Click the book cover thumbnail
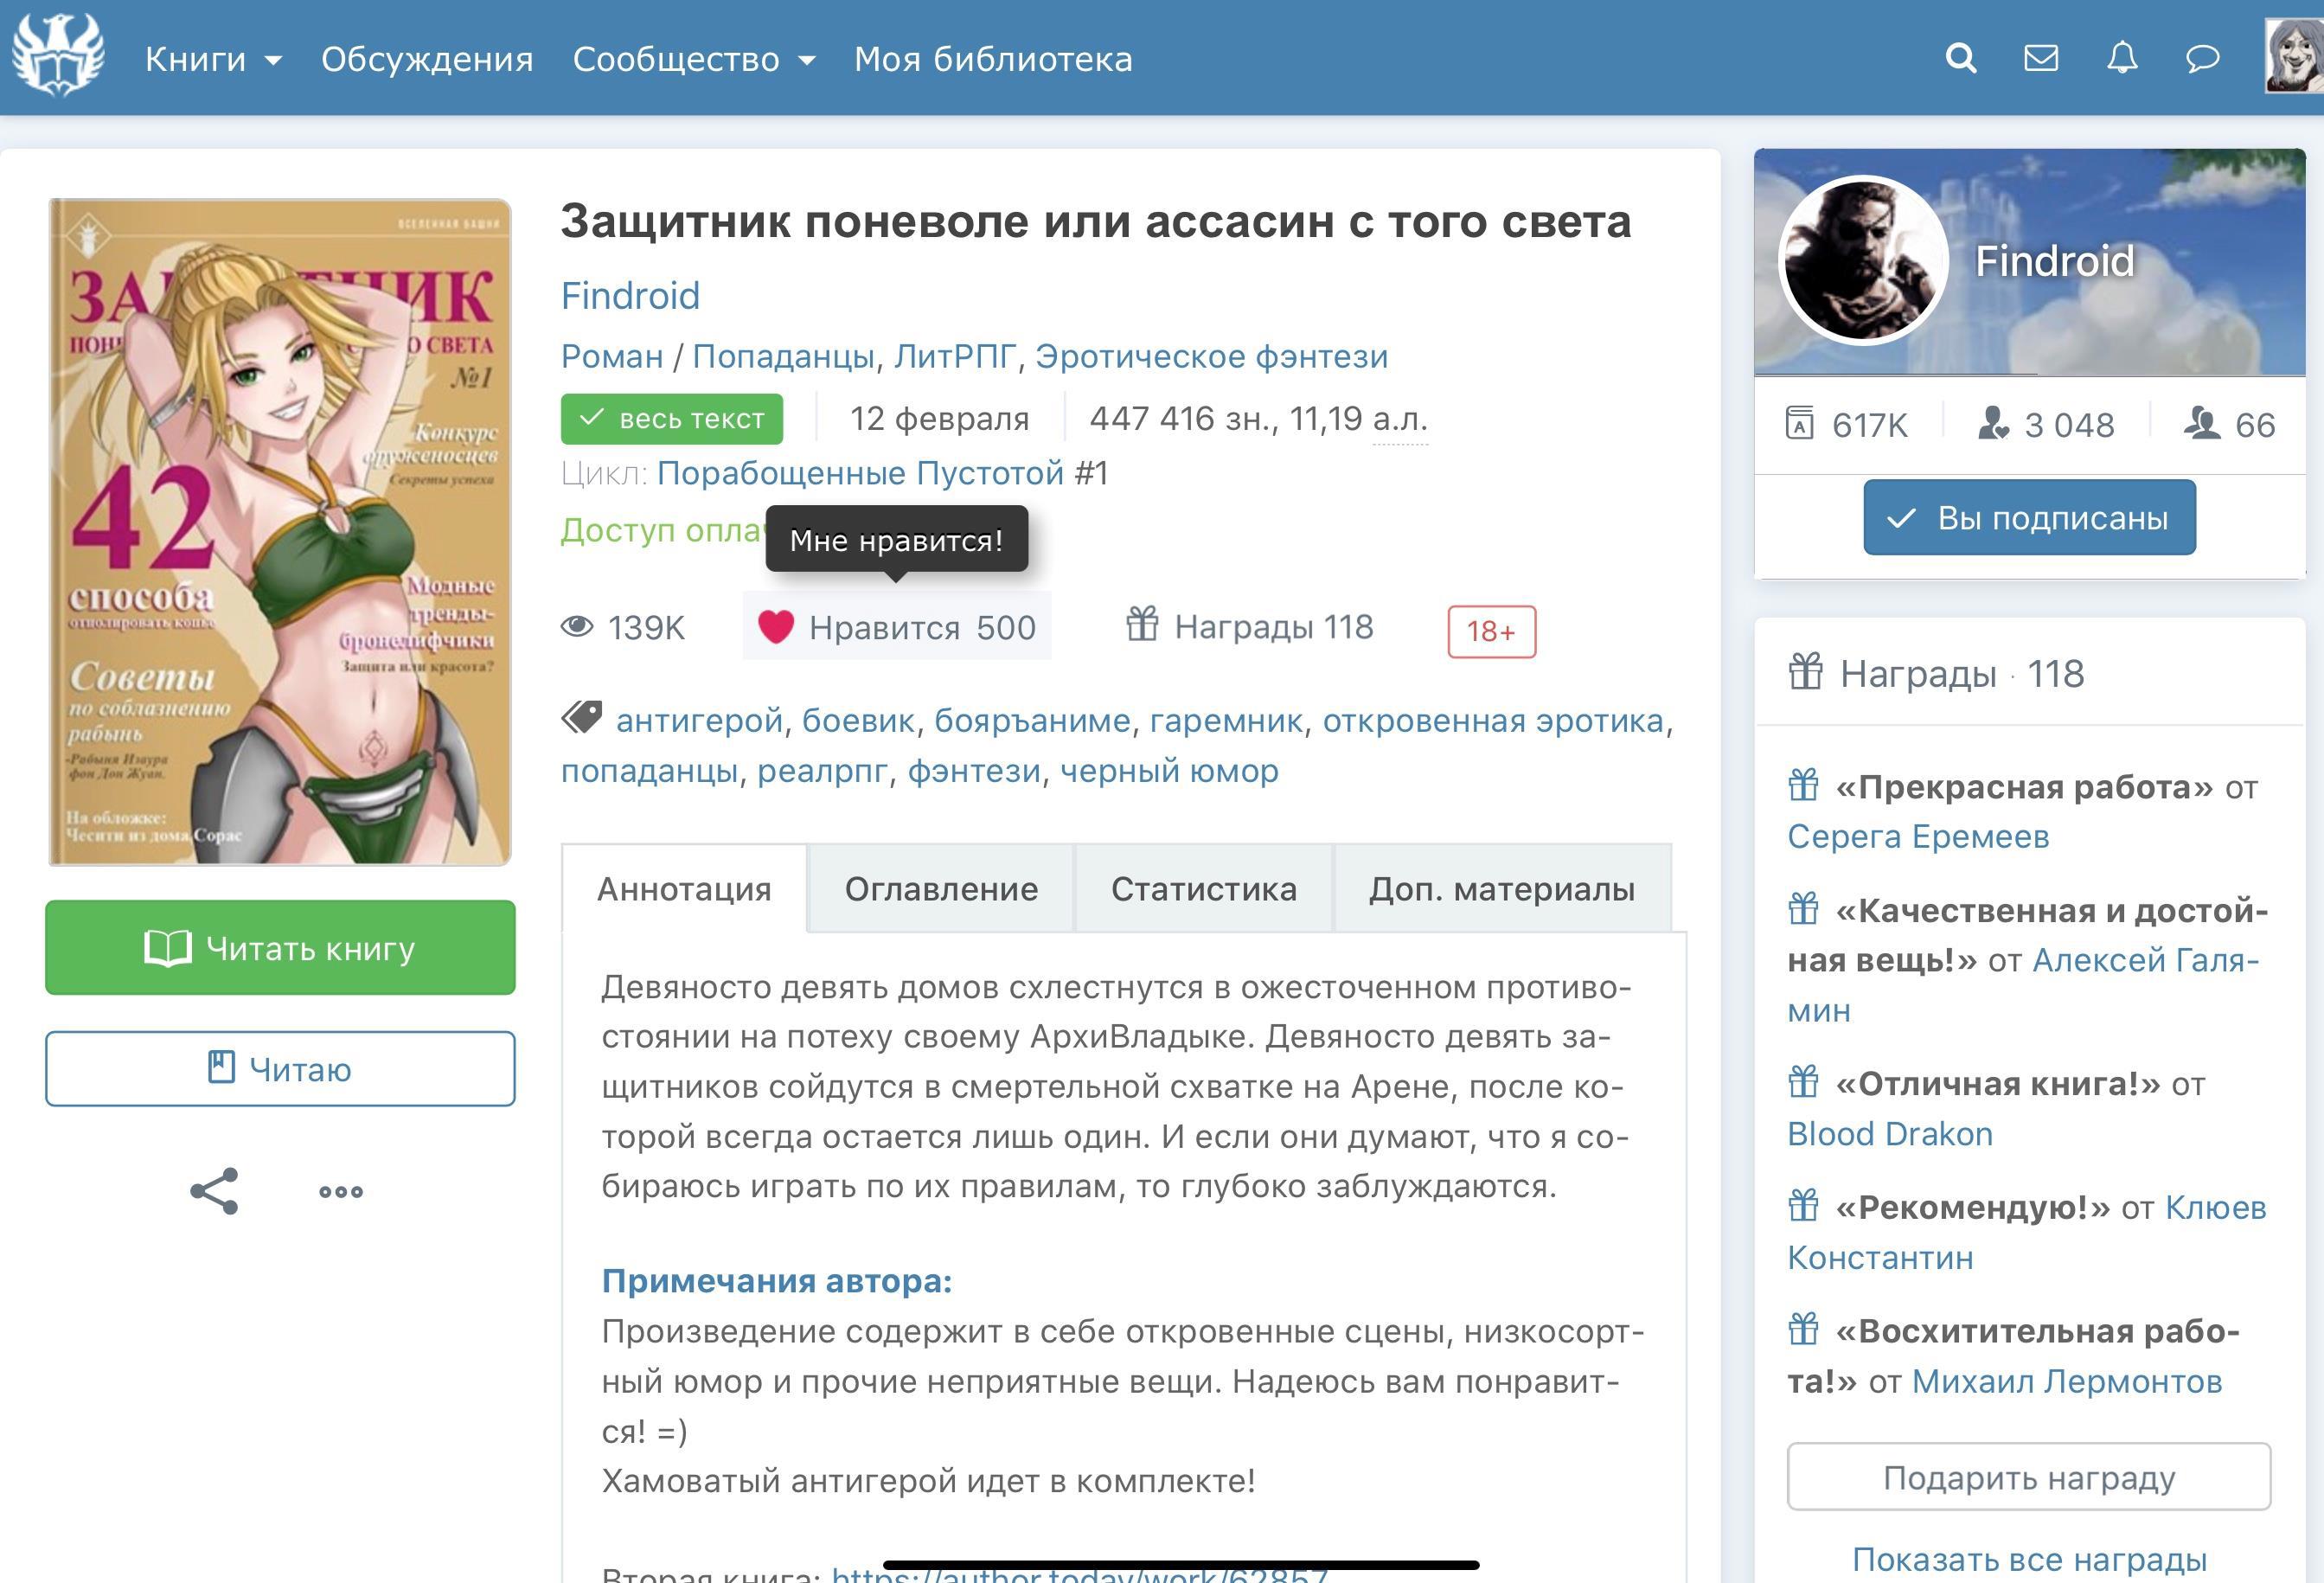 (280, 532)
